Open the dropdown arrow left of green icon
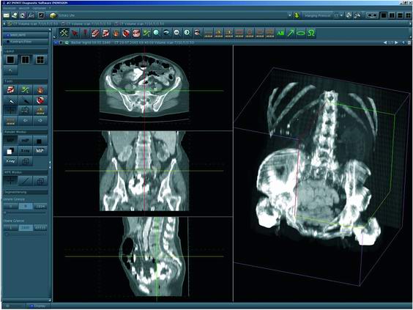This screenshot has width=413, height=310. tap(290, 15)
